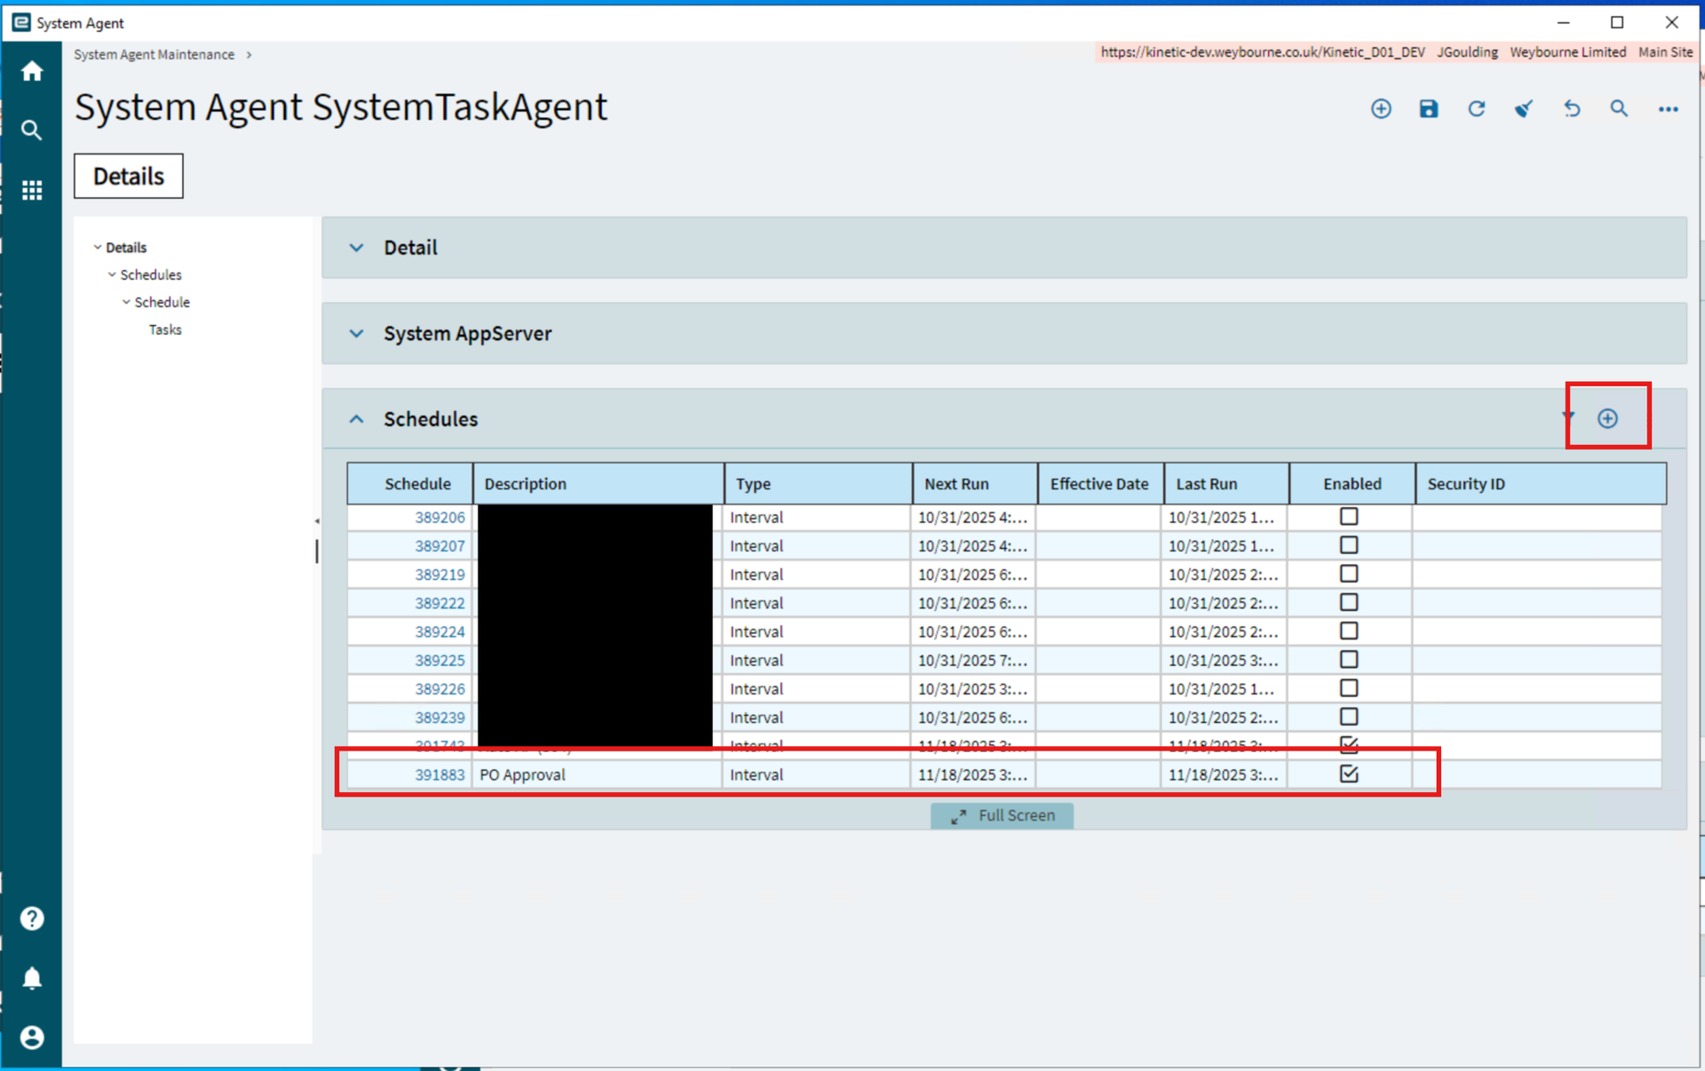Open schedule link 389226
The width and height of the screenshot is (1705, 1071).
[x=440, y=688]
